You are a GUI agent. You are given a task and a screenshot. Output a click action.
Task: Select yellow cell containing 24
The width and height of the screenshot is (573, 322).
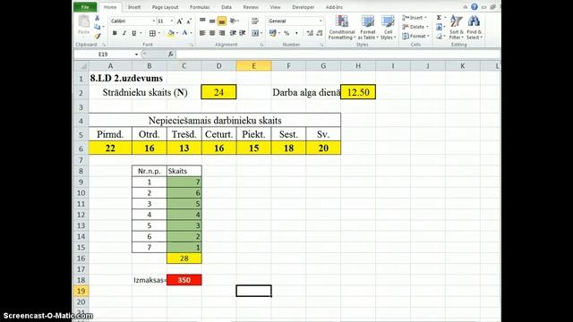click(218, 92)
